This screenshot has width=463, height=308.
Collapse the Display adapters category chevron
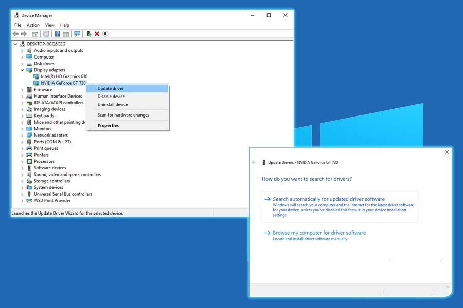click(22, 70)
